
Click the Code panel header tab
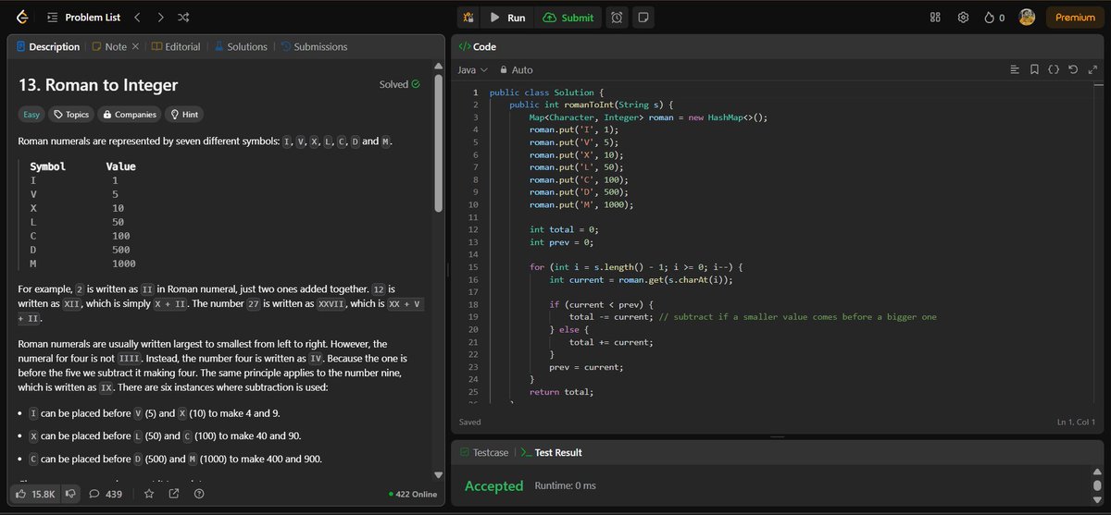point(478,46)
